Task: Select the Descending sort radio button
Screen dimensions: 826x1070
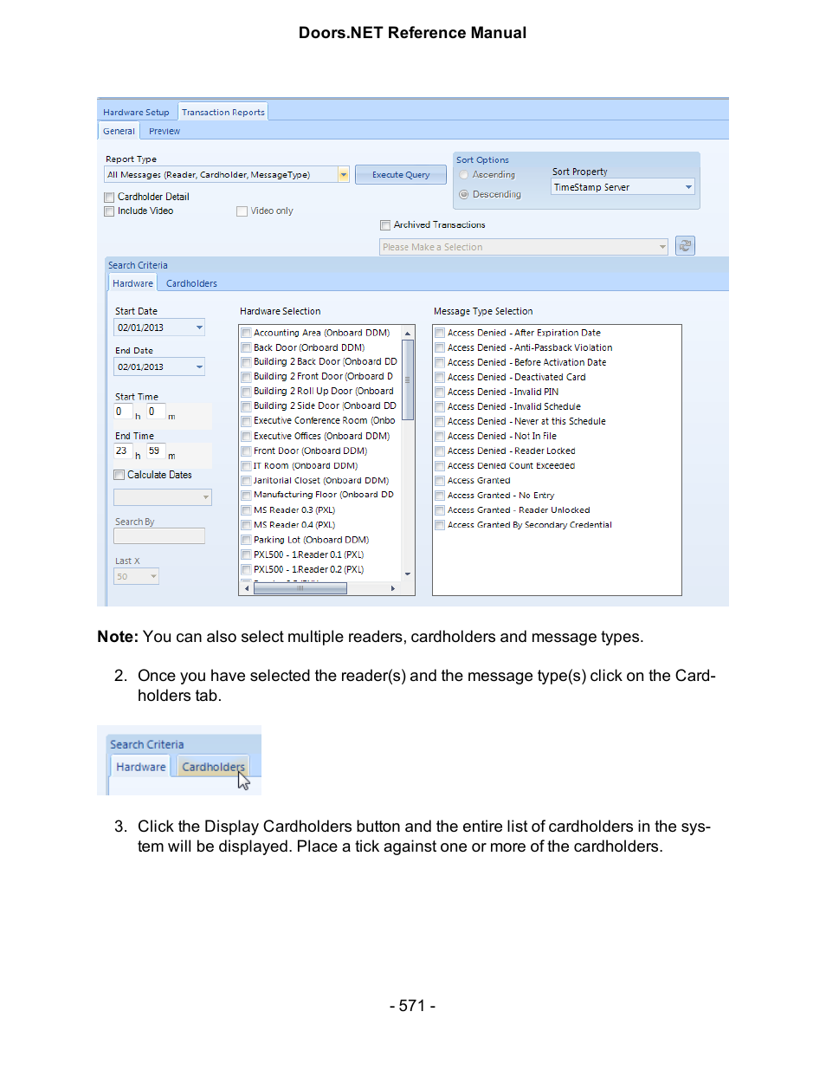Action: [464, 195]
